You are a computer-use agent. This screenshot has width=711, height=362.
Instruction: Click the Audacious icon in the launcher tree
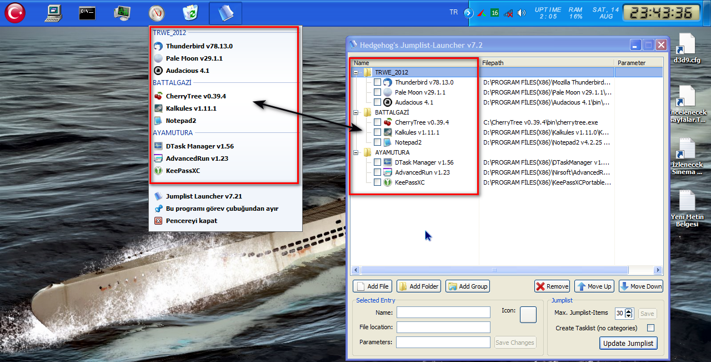(x=388, y=102)
